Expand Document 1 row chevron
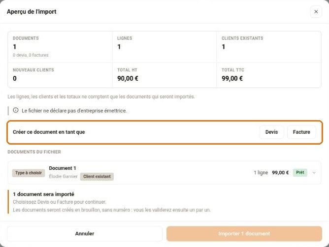The width and height of the screenshot is (329, 247). pos(314,173)
